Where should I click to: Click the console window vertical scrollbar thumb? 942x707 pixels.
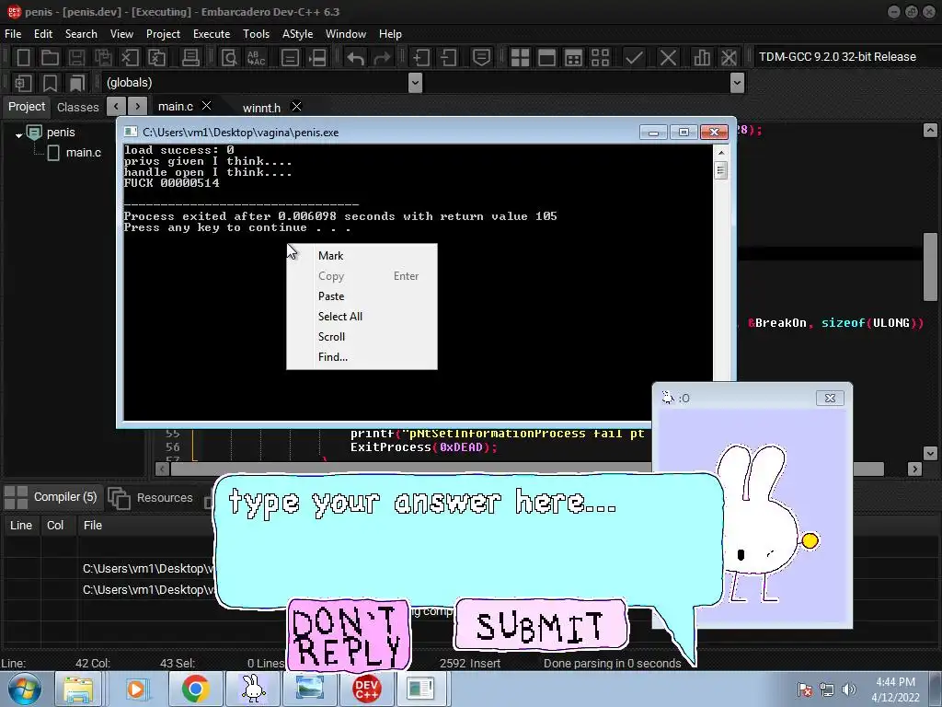721,170
